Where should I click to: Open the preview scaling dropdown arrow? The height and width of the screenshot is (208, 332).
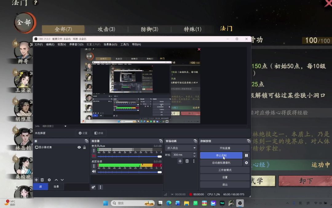point(65,126)
